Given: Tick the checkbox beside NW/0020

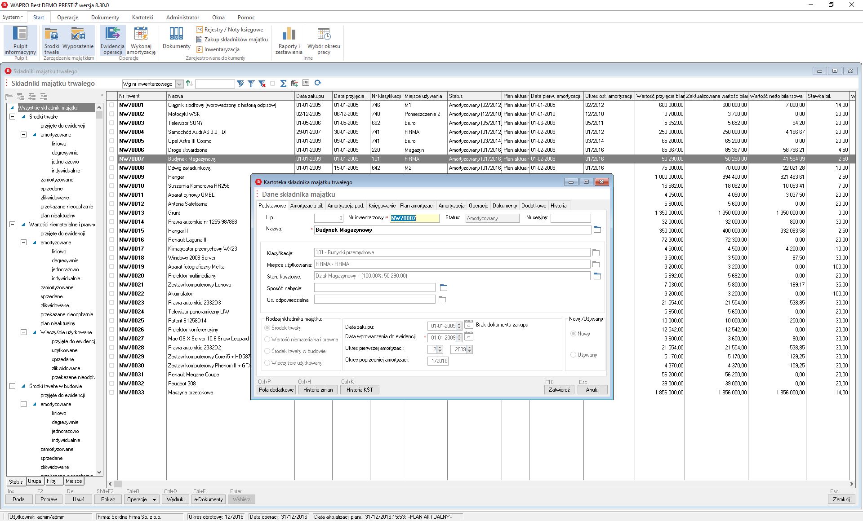Looking at the screenshot, I should pyautogui.click(x=112, y=276).
